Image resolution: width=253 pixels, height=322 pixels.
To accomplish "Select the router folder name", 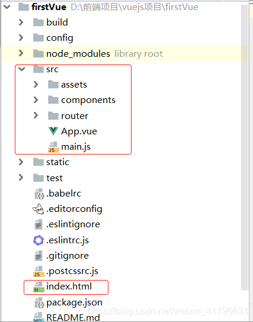I will 75,116.
